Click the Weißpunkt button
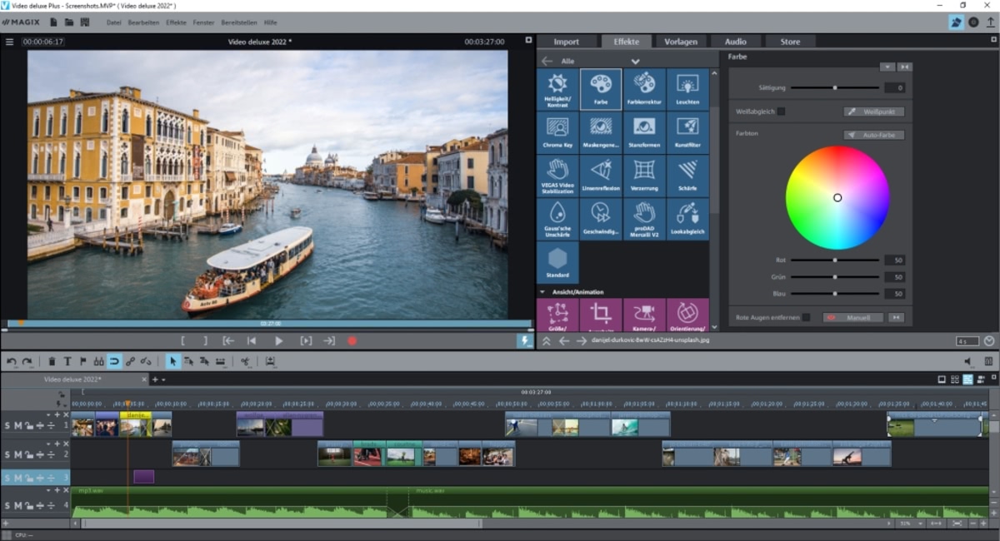Viewport: 1000px width, 541px height. (x=873, y=111)
